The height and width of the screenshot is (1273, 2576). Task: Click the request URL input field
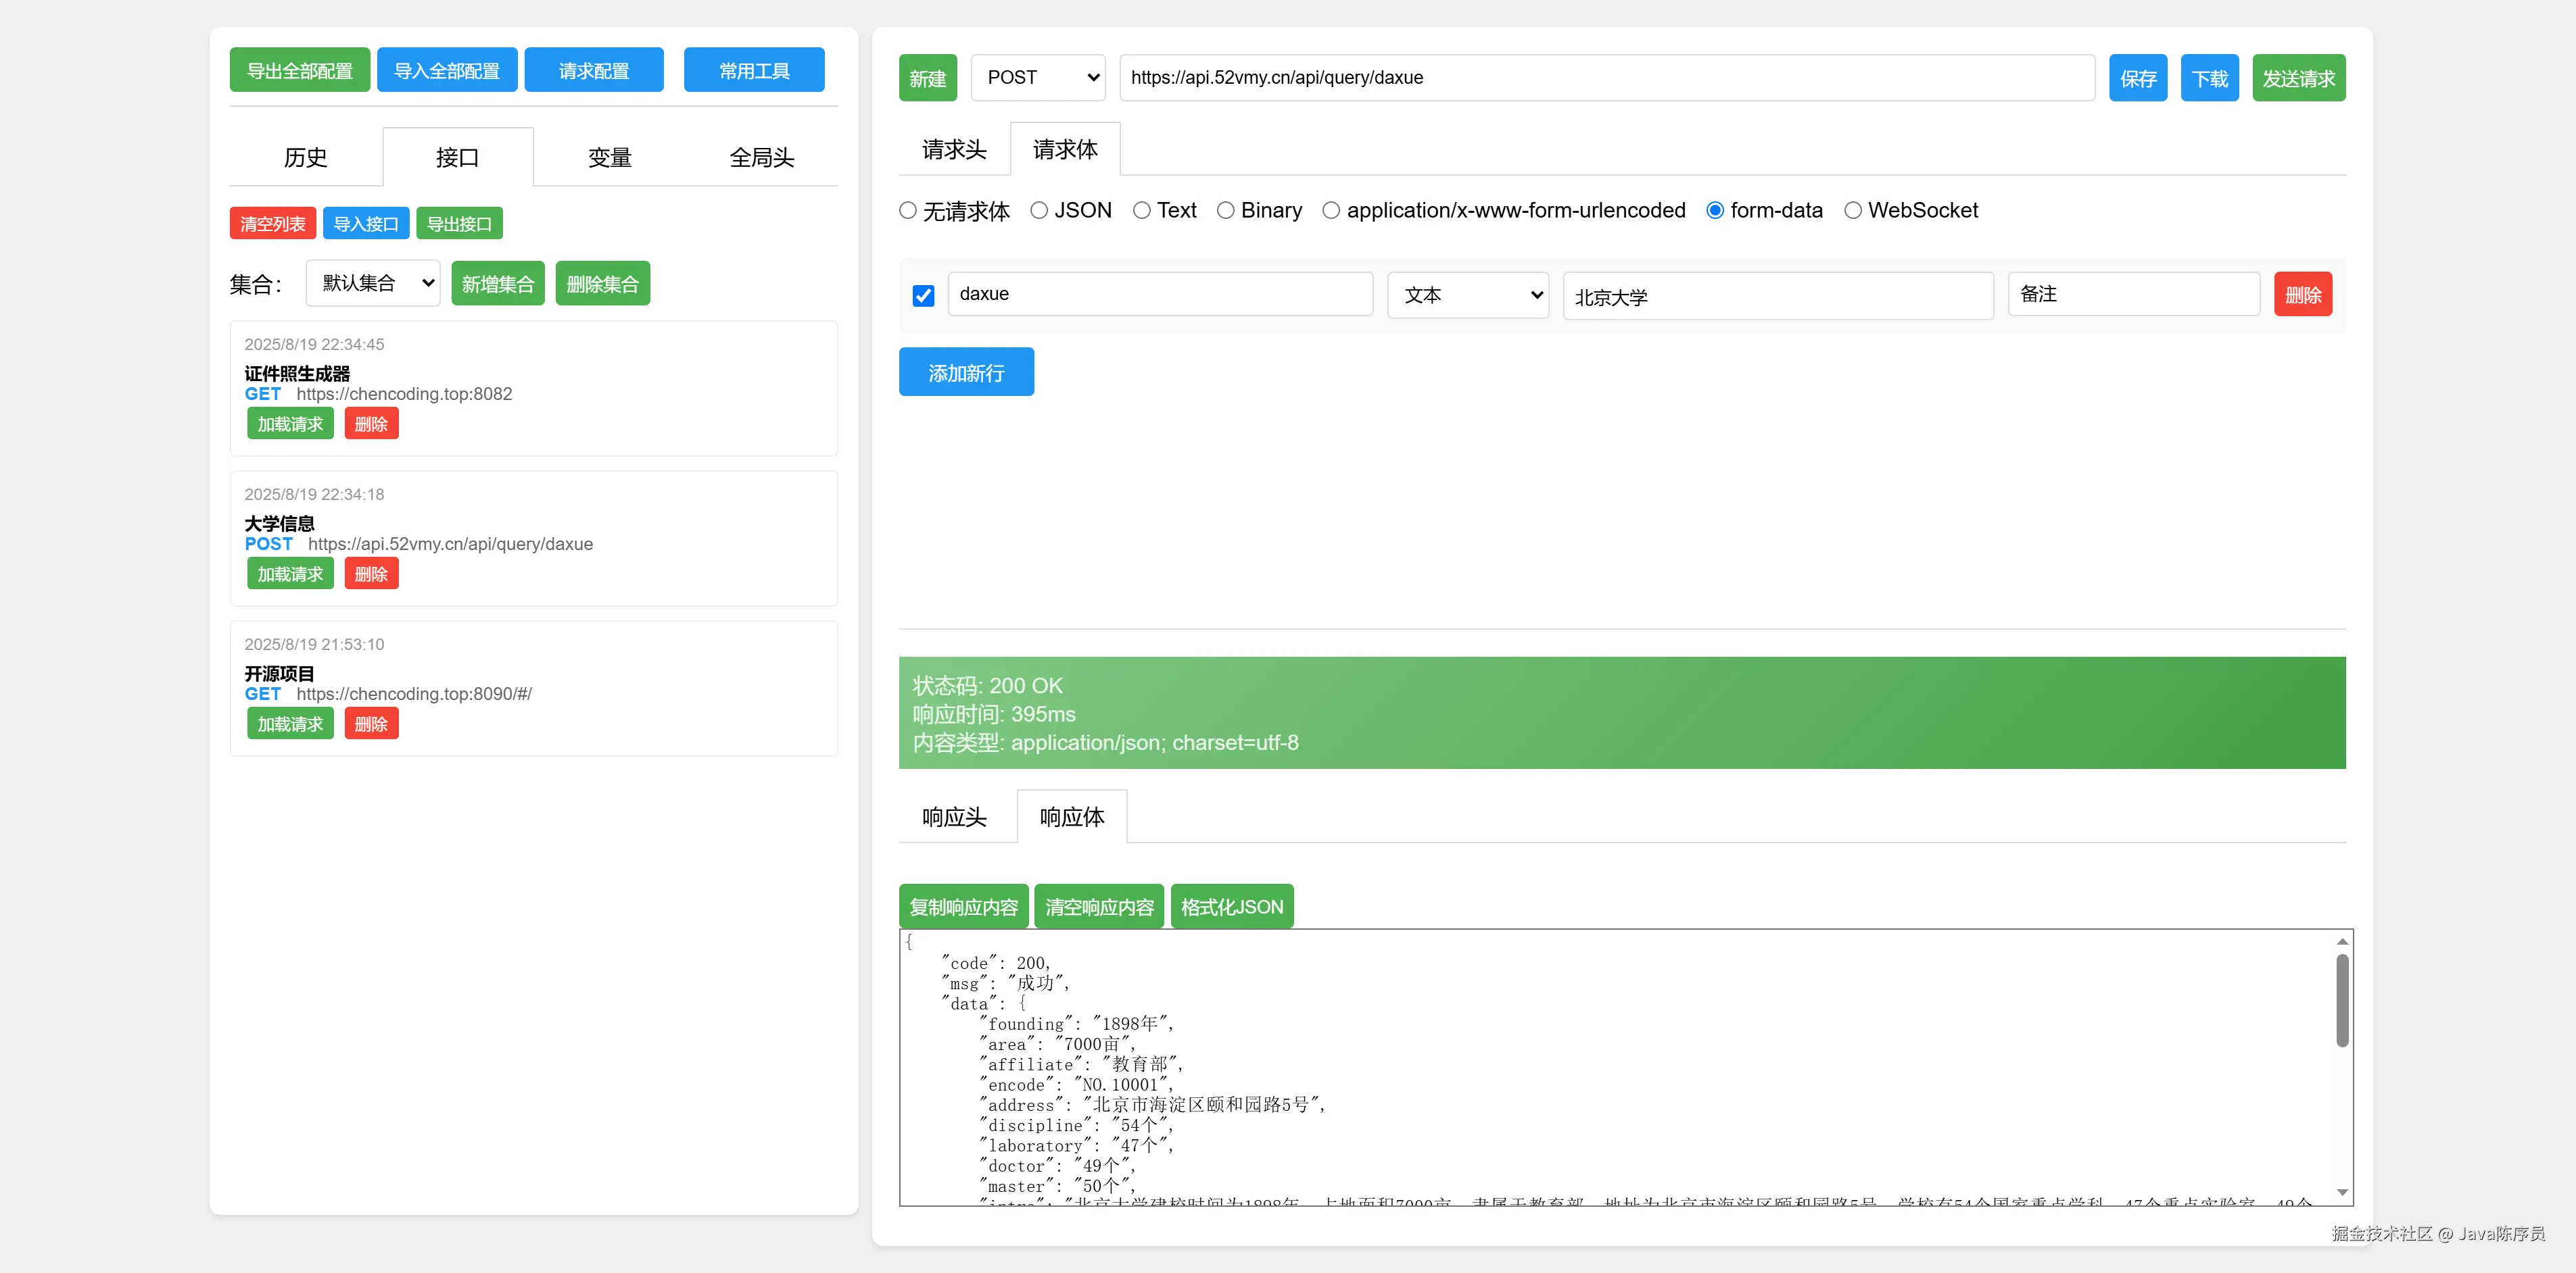pos(1605,78)
